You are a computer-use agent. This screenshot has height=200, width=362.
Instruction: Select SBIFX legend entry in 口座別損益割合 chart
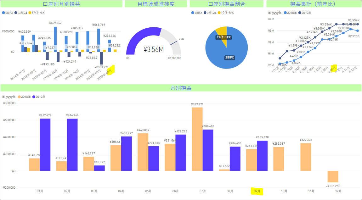click(x=196, y=13)
